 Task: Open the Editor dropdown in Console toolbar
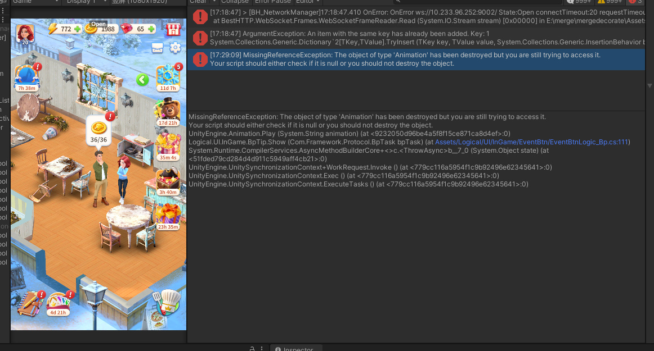[x=308, y=2]
